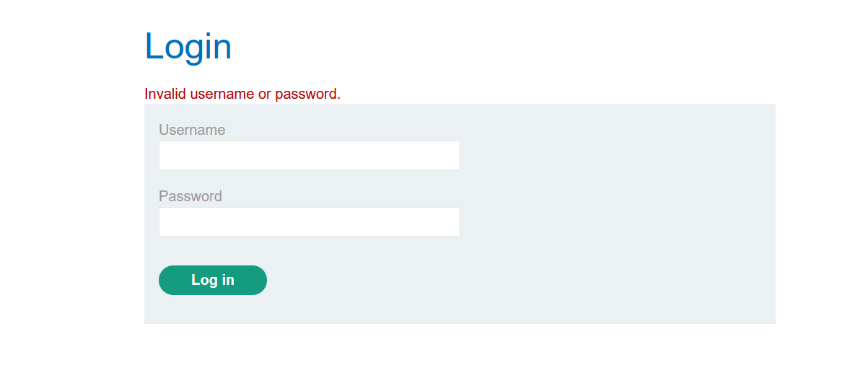Click the Username label text
850x383 pixels.
[x=192, y=130]
